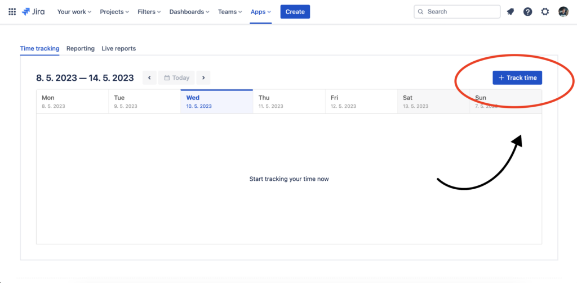Open notifications bell icon
The width and height of the screenshot is (577, 283).
511,12
